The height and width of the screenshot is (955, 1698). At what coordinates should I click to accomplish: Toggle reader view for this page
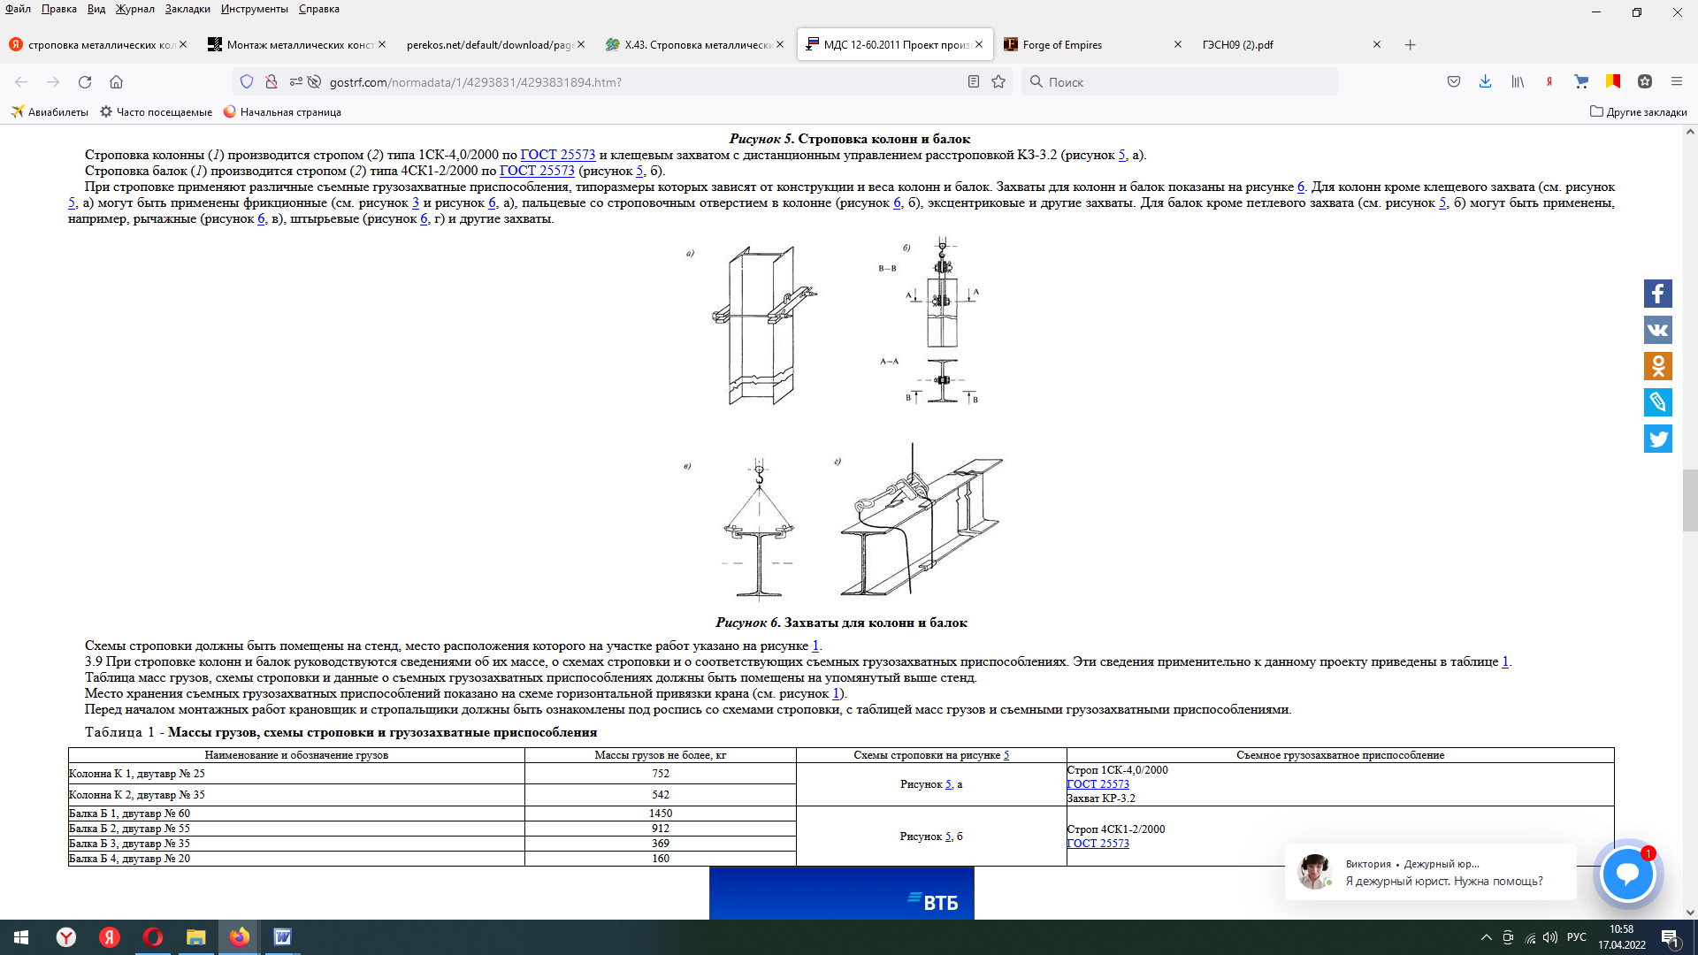click(974, 81)
